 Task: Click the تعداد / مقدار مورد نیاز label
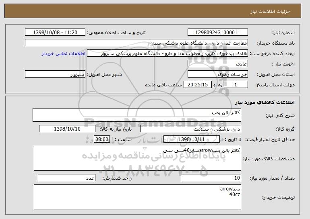[272, 178]
